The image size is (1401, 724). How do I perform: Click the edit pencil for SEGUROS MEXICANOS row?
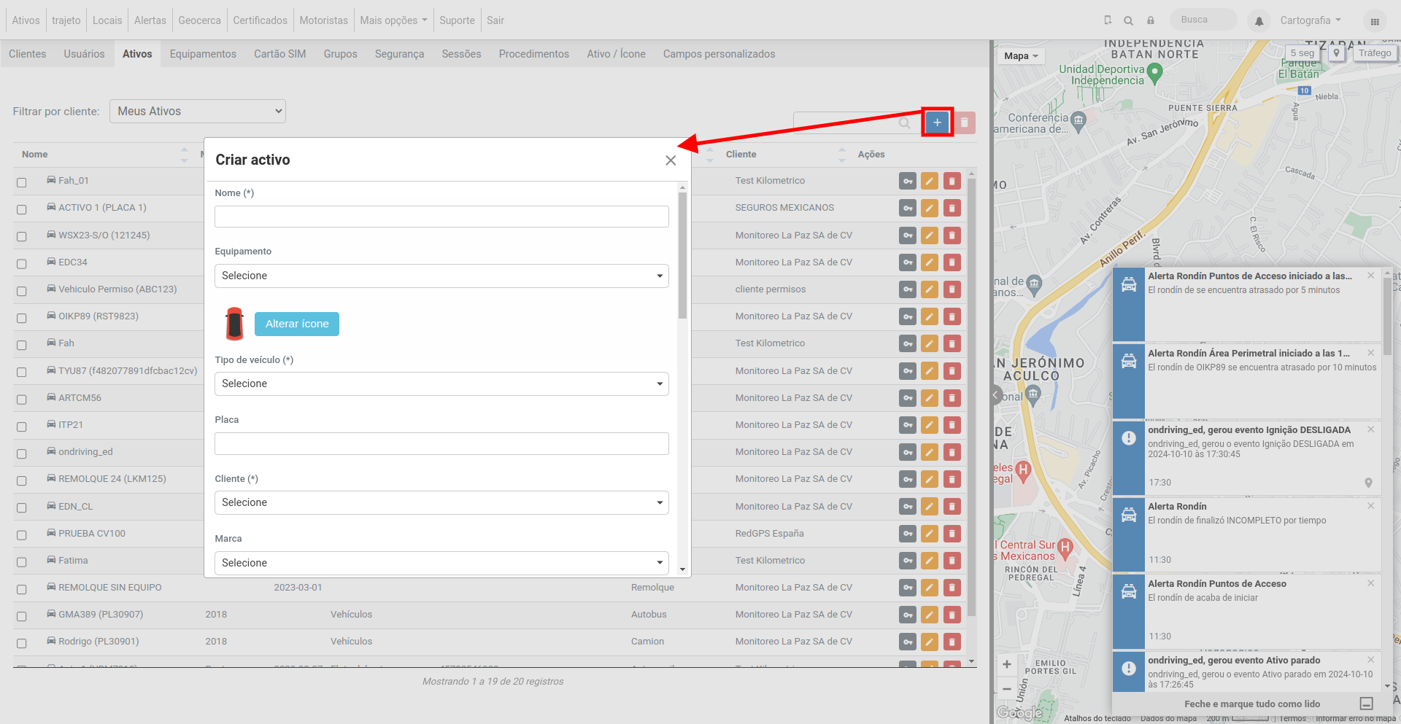pyautogui.click(x=929, y=209)
